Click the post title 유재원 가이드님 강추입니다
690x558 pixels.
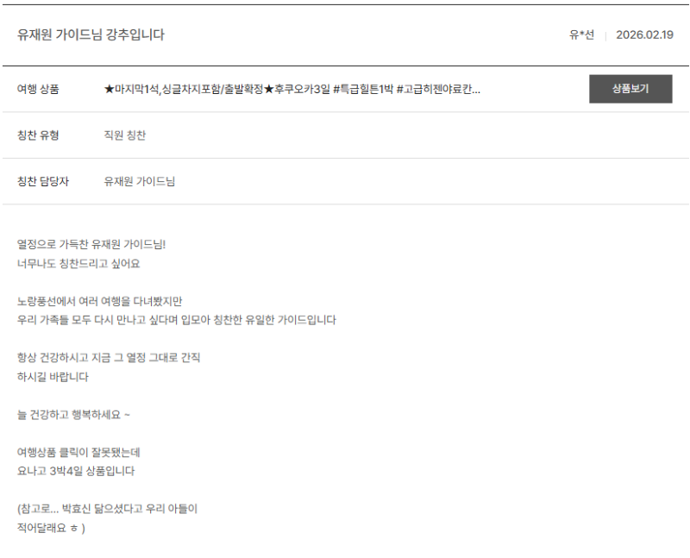point(91,35)
